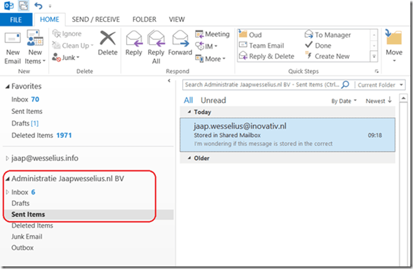Click the Search Sent Items box
The image size is (413, 269).
click(260, 84)
